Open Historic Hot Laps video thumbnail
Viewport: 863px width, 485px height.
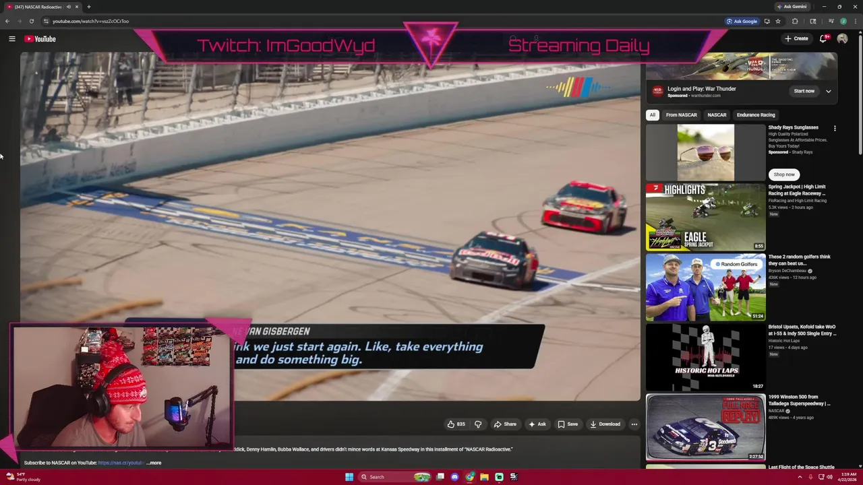[x=705, y=357]
